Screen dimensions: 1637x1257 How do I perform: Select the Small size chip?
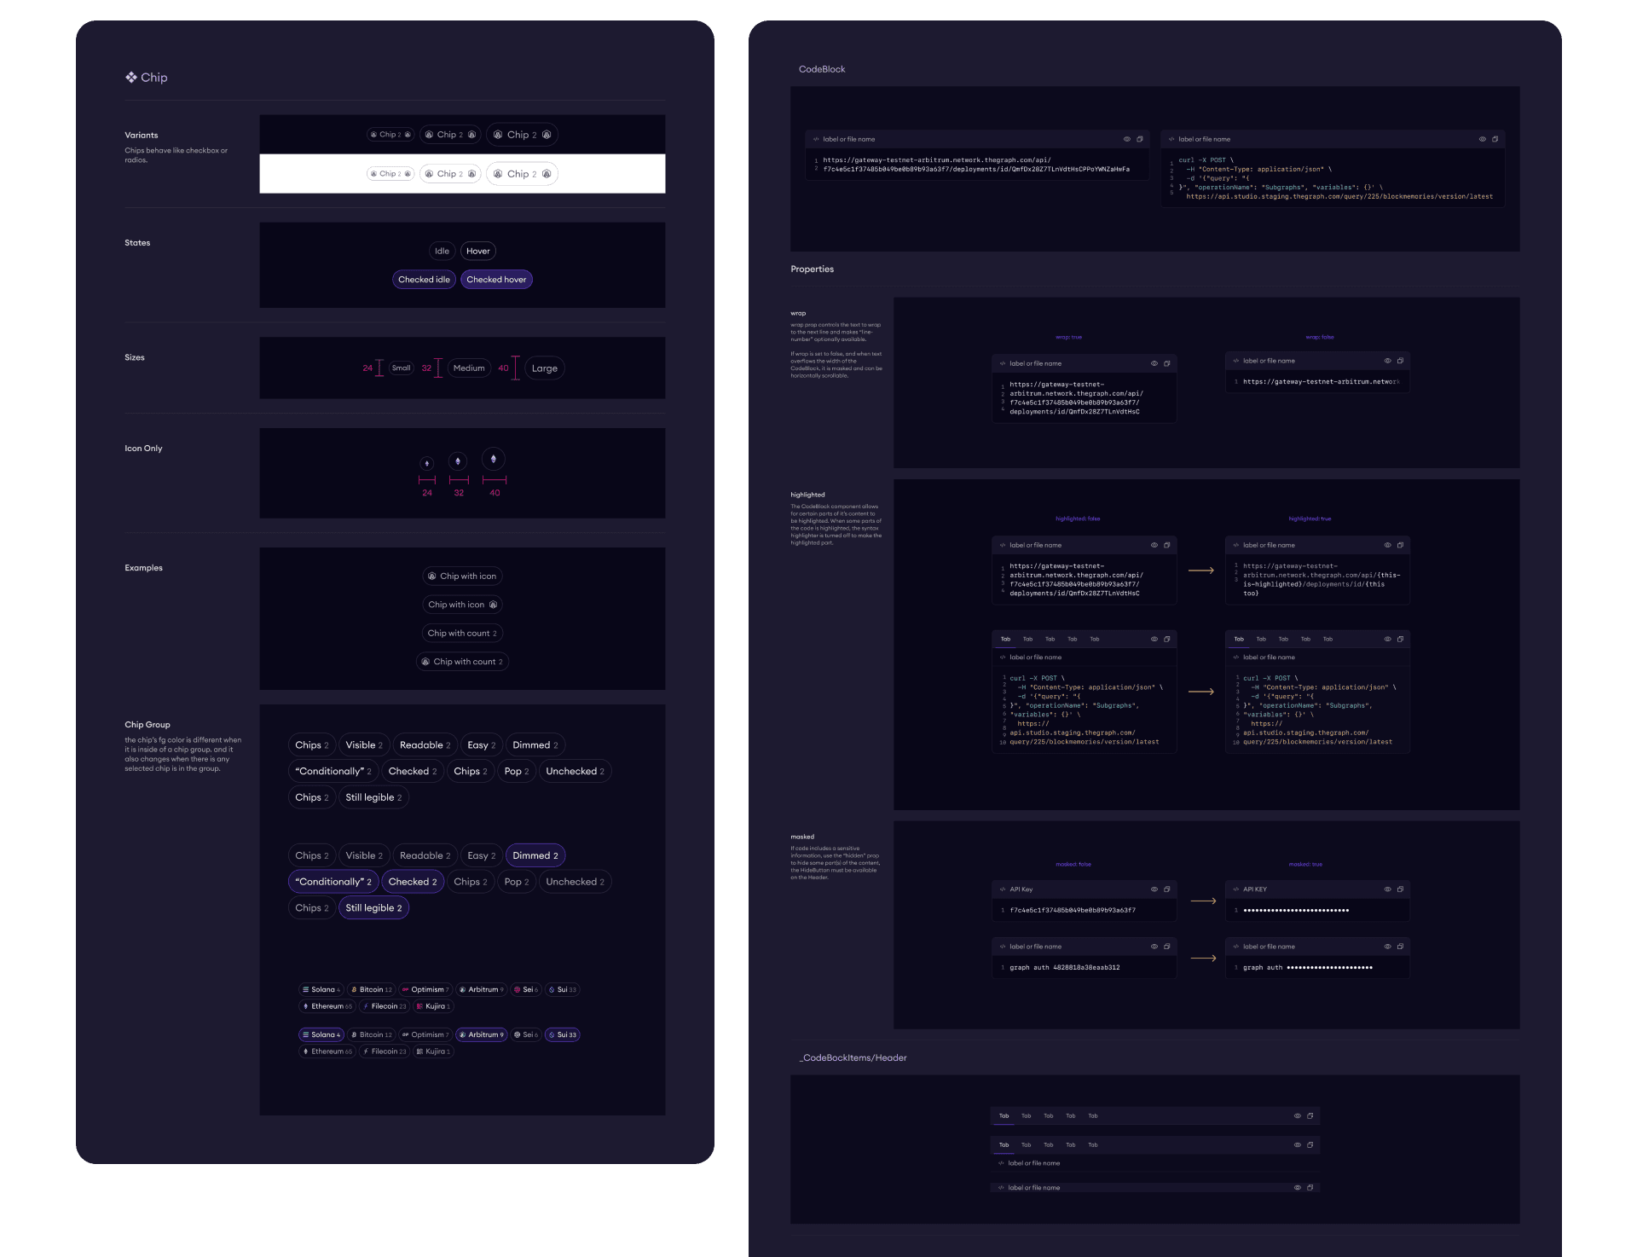(402, 368)
